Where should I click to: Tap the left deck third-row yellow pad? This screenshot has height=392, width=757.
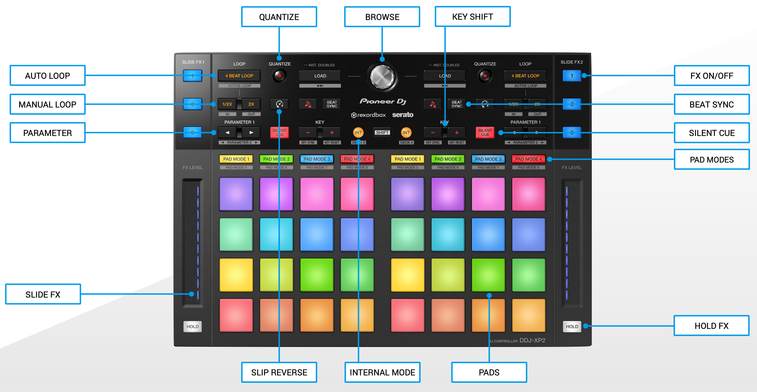236,275
